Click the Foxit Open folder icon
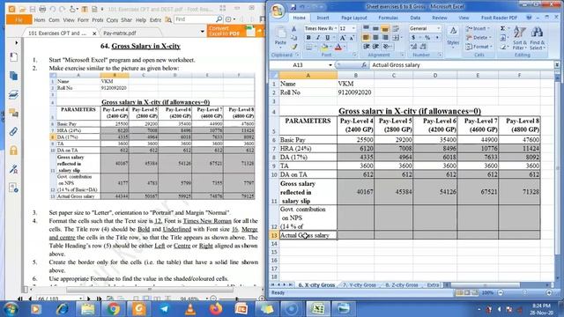 tap(22, 9)
